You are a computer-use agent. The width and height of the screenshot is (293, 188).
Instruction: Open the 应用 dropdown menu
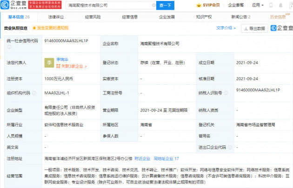click(258, 5)
